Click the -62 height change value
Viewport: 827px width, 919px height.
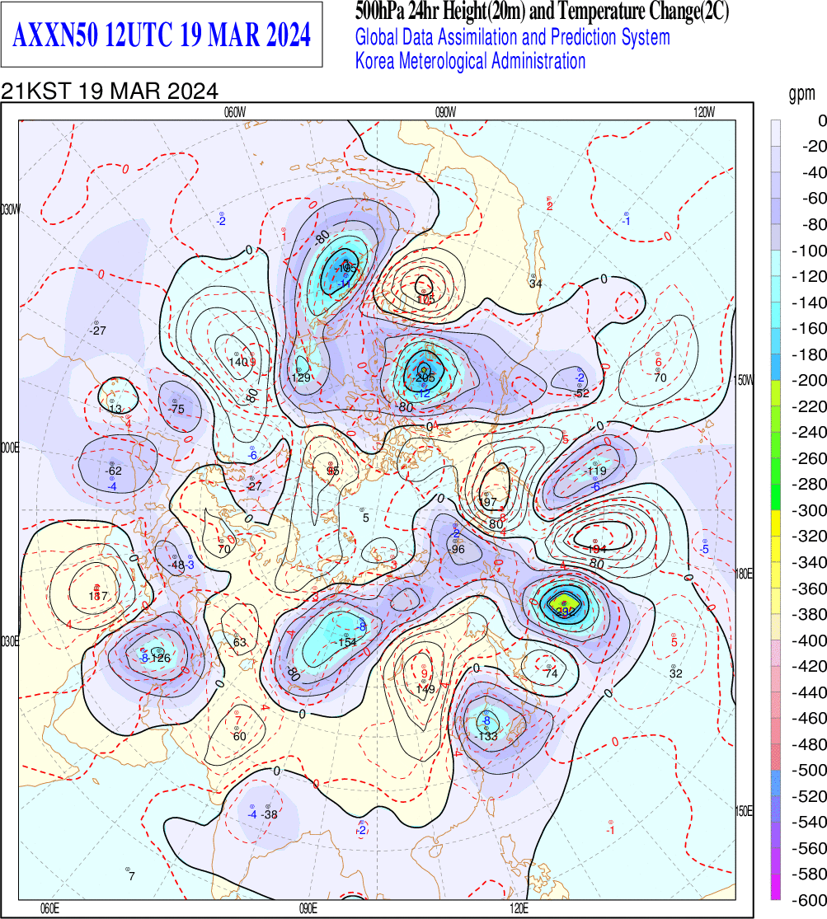point(113,471)
